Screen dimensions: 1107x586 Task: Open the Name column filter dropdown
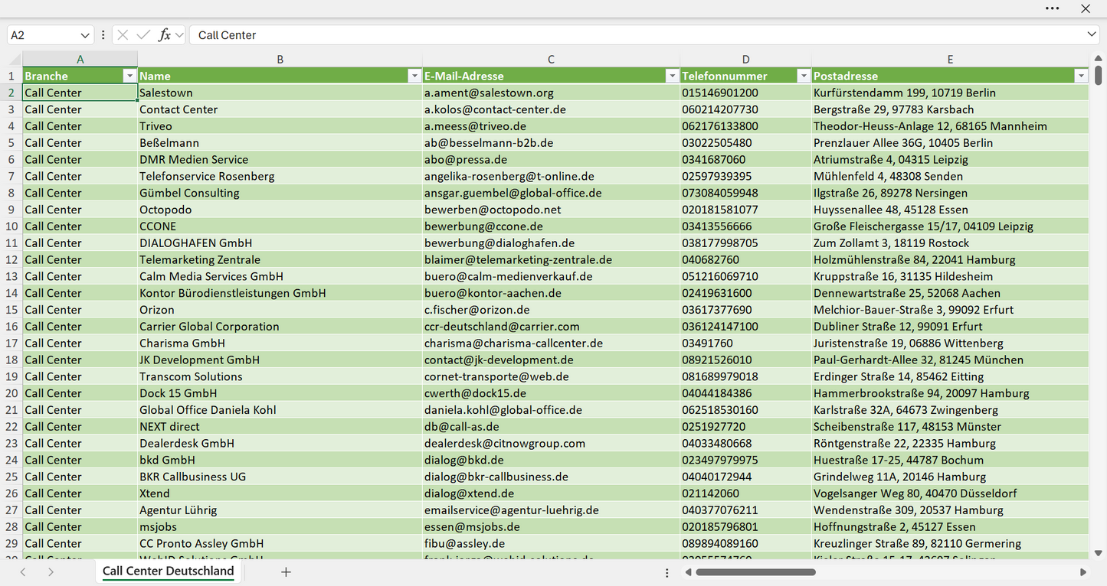414,76
